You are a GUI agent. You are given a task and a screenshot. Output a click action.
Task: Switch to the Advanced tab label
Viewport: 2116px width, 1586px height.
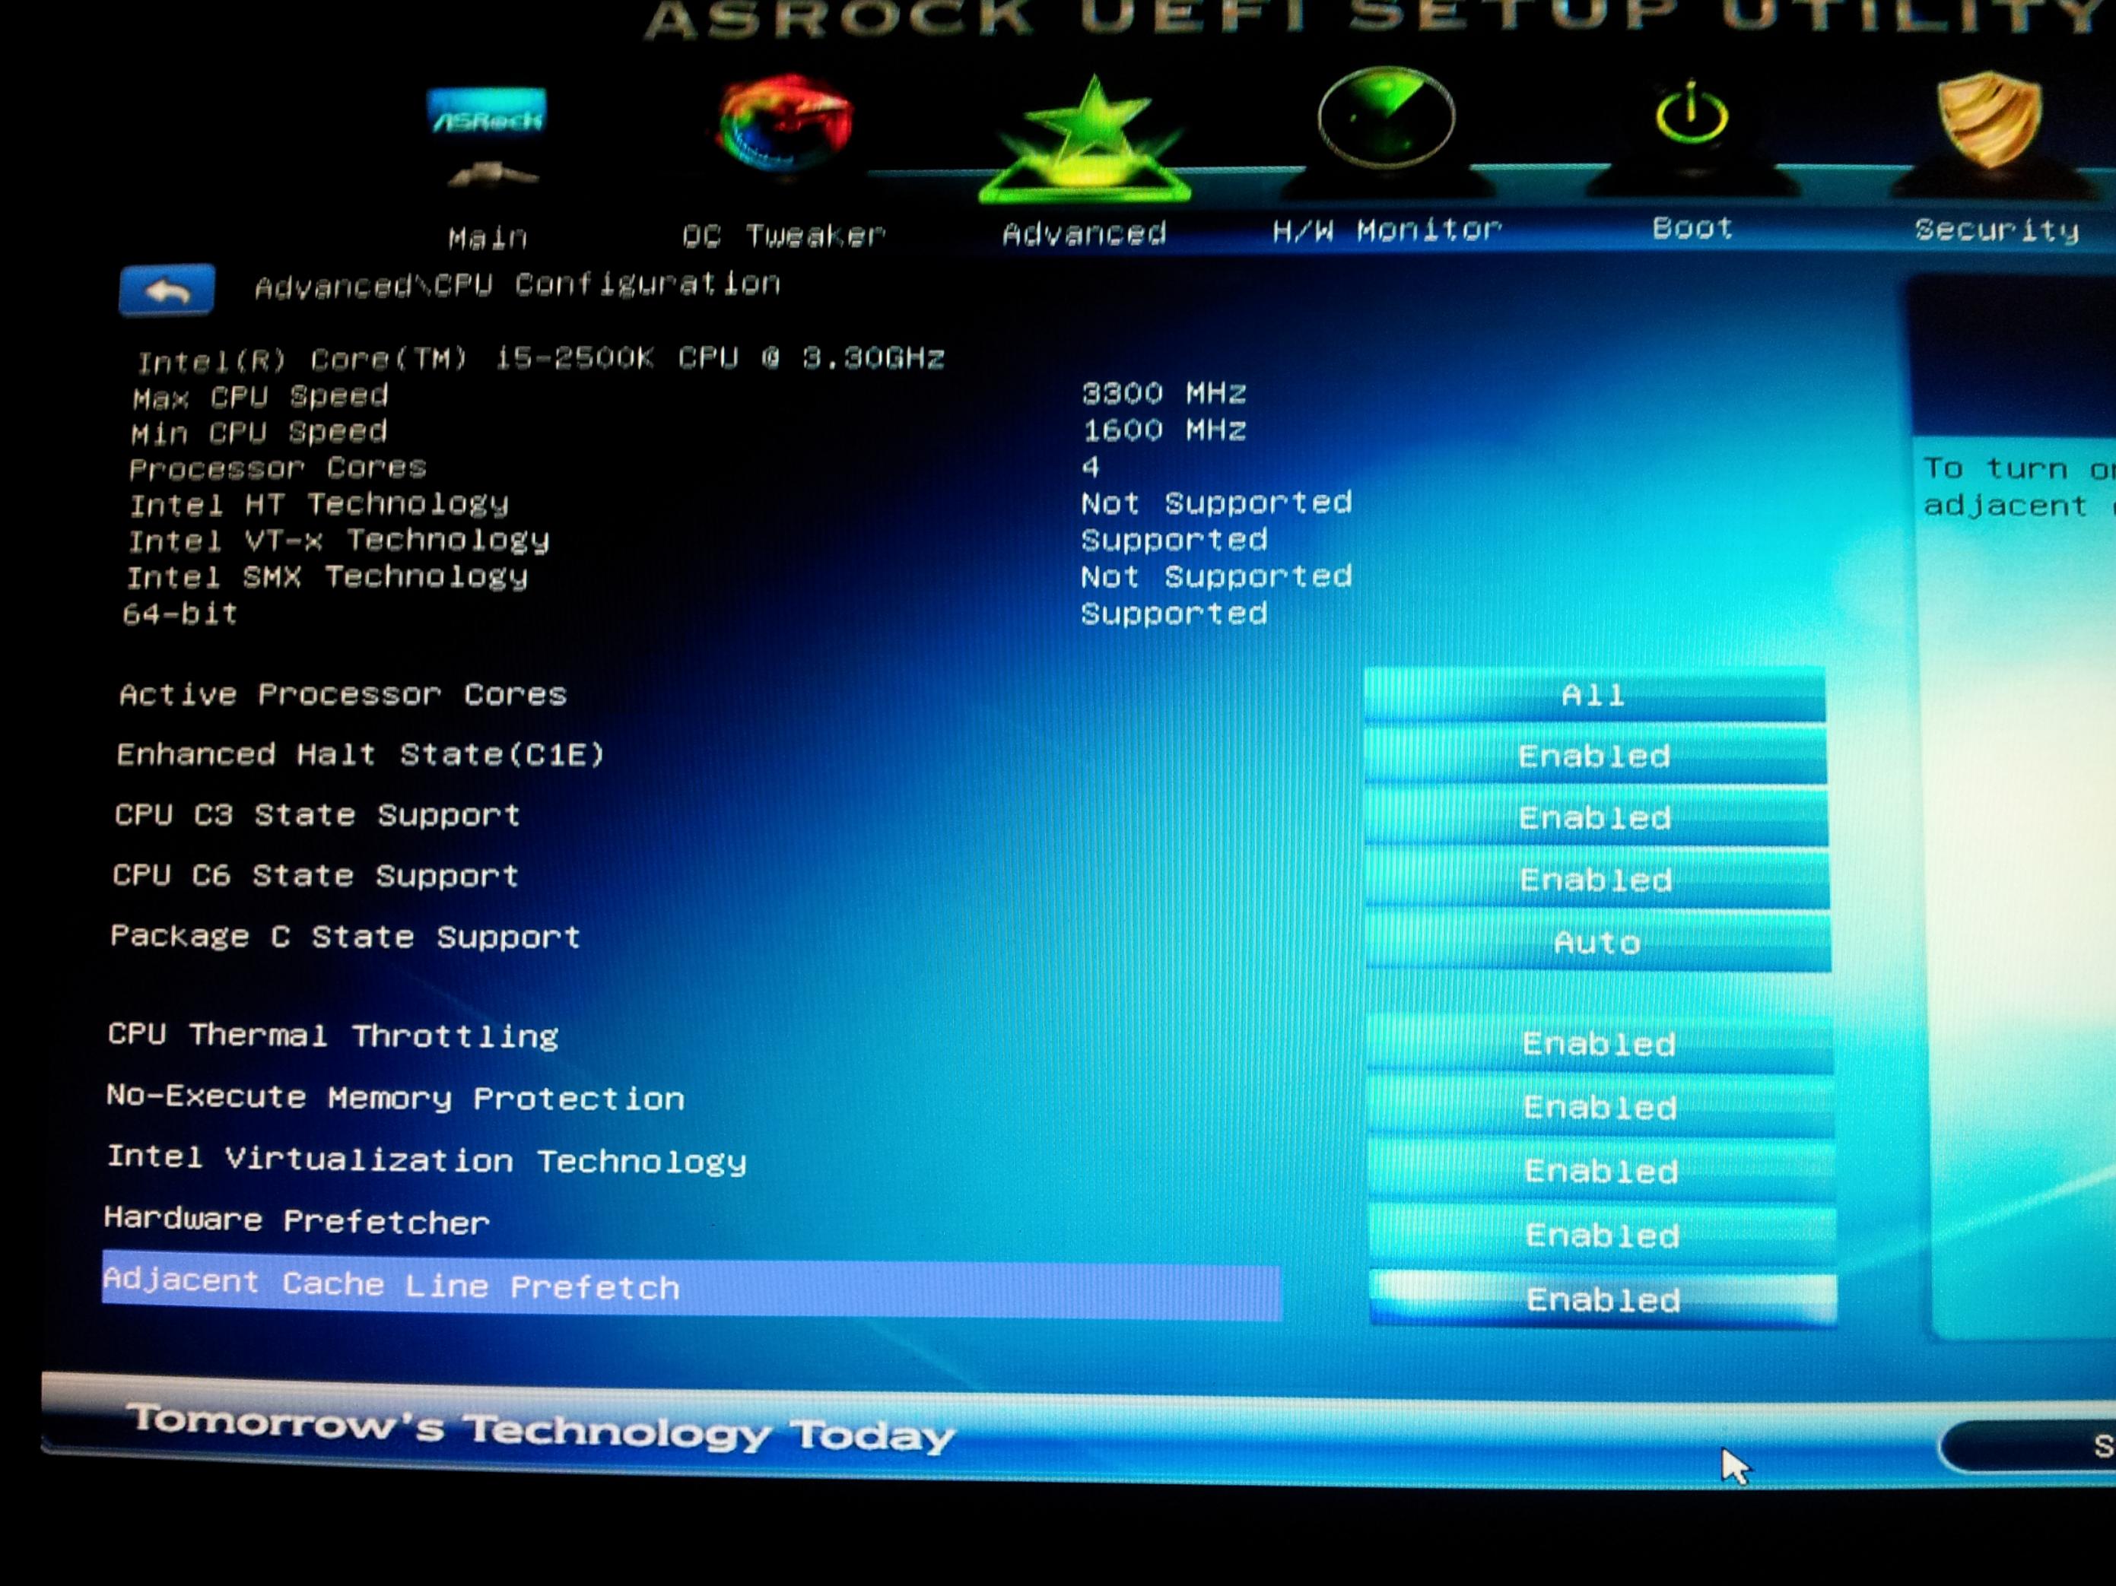point(1084,233)
